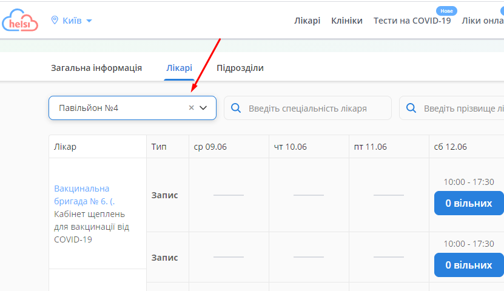Image resolution: width=504 pixels, height=291 pixels.
Task: Click the Нове badge above COVID-19 tests
Action: pyautogui.click(x=446, y=10)
